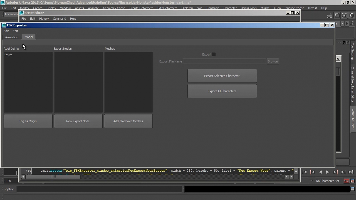Open the Skeleton menu in Maya
Image resolution: width=356 pixels, height=200 pixels.
click(187, 8)
